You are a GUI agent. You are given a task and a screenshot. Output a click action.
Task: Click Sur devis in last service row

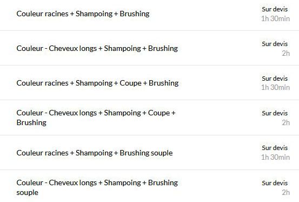pos(275,183)
